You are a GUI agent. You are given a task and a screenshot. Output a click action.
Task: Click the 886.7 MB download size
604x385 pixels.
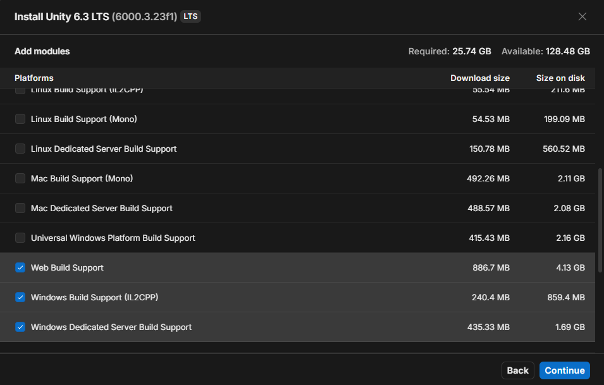pyautogui.click(x=491, y=267)
